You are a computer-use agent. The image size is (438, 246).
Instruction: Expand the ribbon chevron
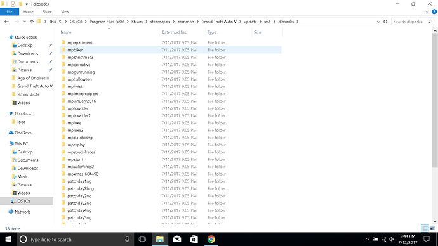[x=427, y=11]
